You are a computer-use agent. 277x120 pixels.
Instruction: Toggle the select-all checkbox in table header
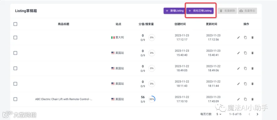tap(15, 24)
